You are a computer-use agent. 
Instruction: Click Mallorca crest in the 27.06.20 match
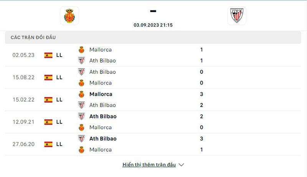point(81,150)
